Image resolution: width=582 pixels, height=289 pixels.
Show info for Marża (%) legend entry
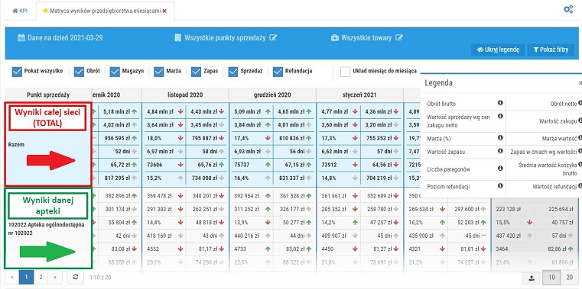500,138
